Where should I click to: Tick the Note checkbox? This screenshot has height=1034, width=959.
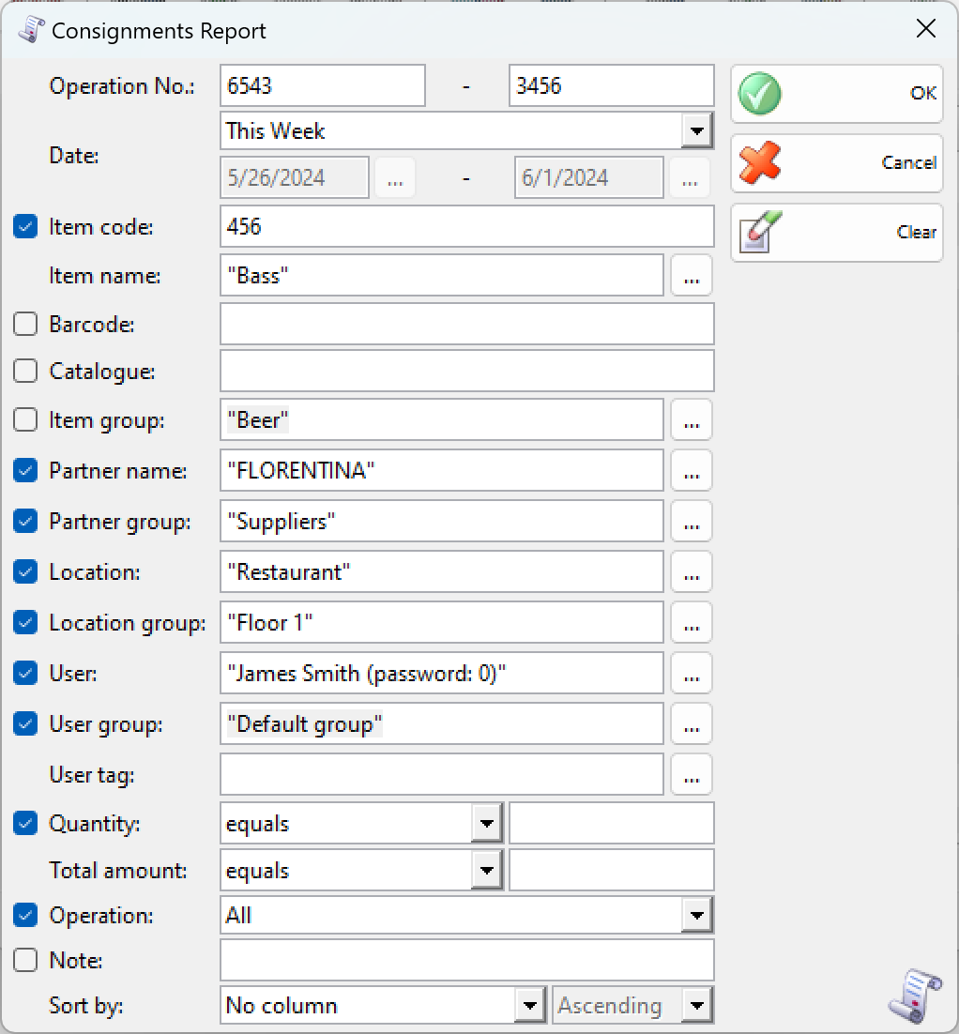click(25, 960)
